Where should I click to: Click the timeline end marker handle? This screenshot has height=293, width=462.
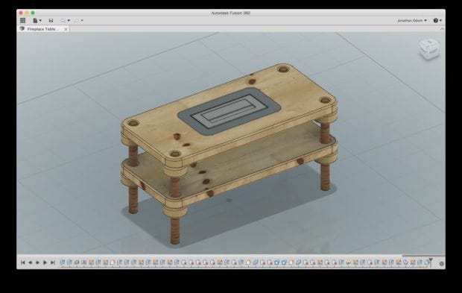pyautogui.click(x=431, y=262)
